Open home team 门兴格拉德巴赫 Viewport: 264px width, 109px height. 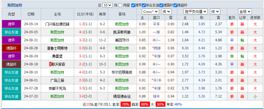[x=57, y=24]
